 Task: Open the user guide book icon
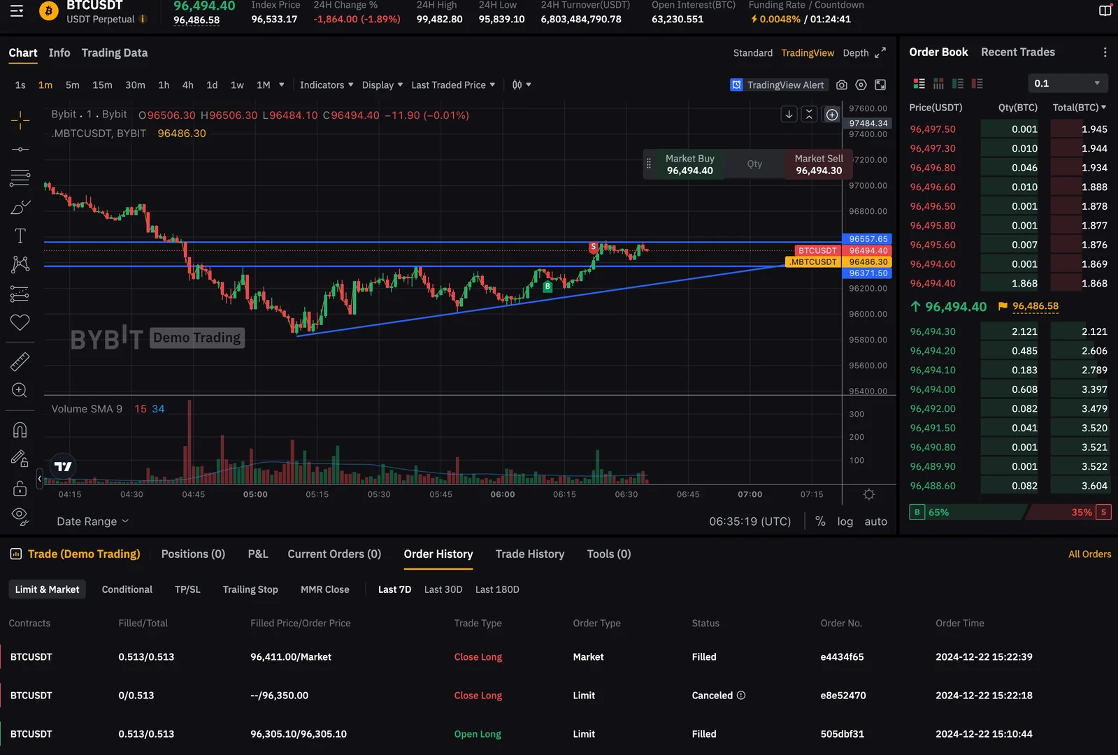[x=1105, y=10]
